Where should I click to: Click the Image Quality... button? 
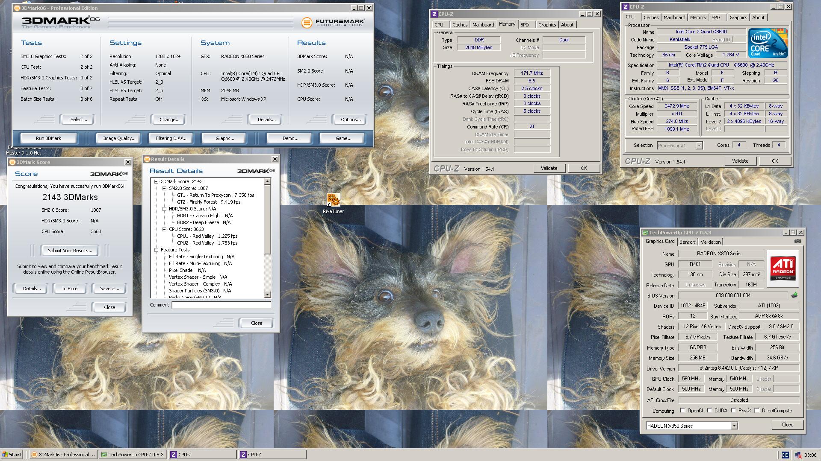[119, 138]
